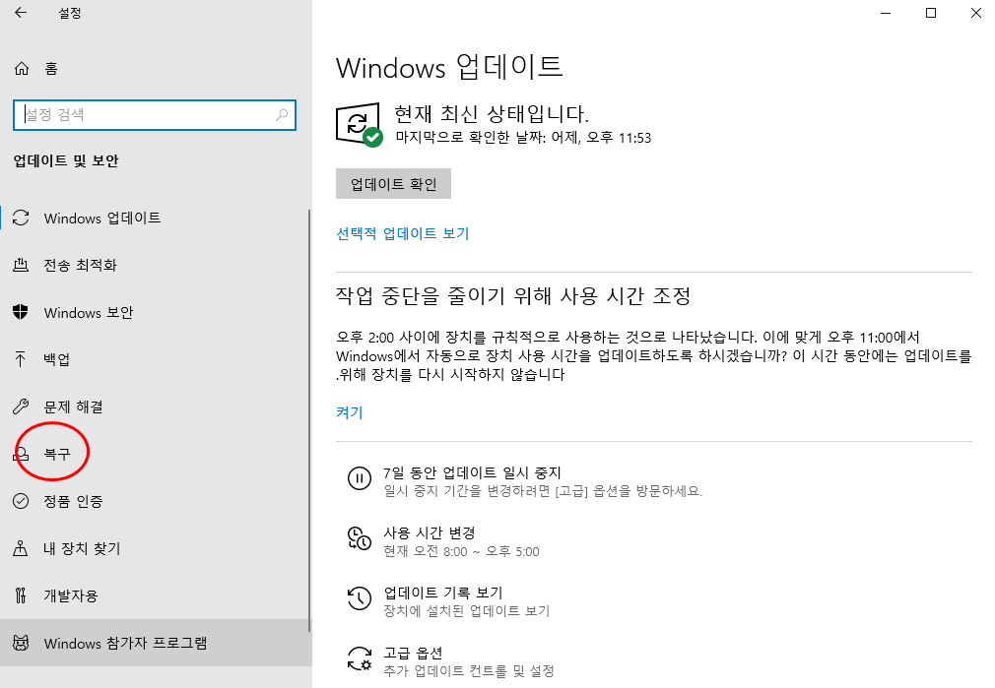Click the history icon for 업데이트 기록 보기
The image size is (995, 688).
click(360, 598)
